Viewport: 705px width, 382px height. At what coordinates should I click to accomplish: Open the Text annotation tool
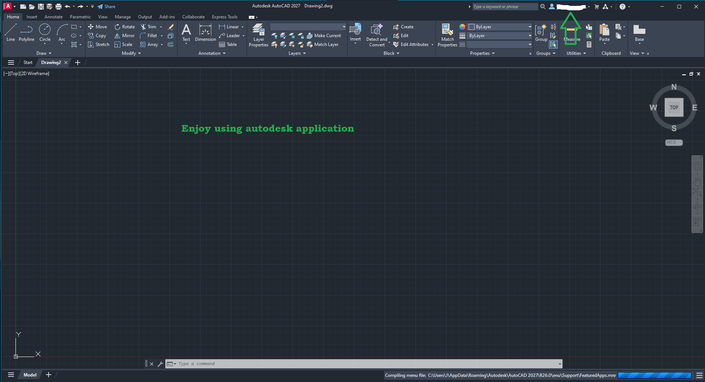(x=186, y=33)
